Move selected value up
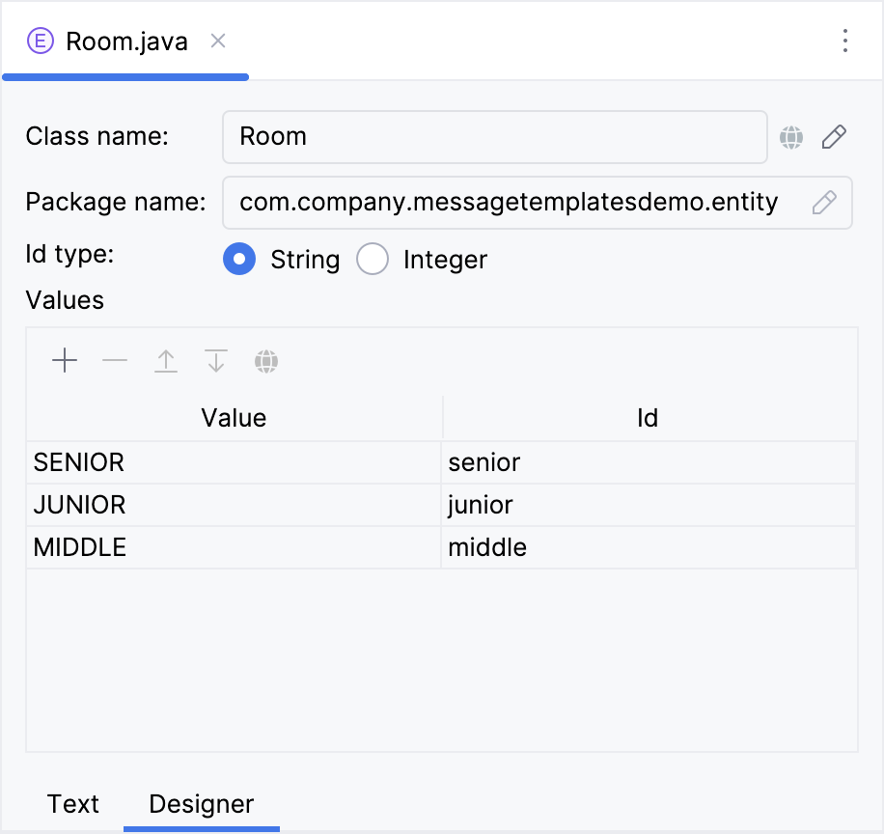The image size is (884, 834). tap(165, 360)
